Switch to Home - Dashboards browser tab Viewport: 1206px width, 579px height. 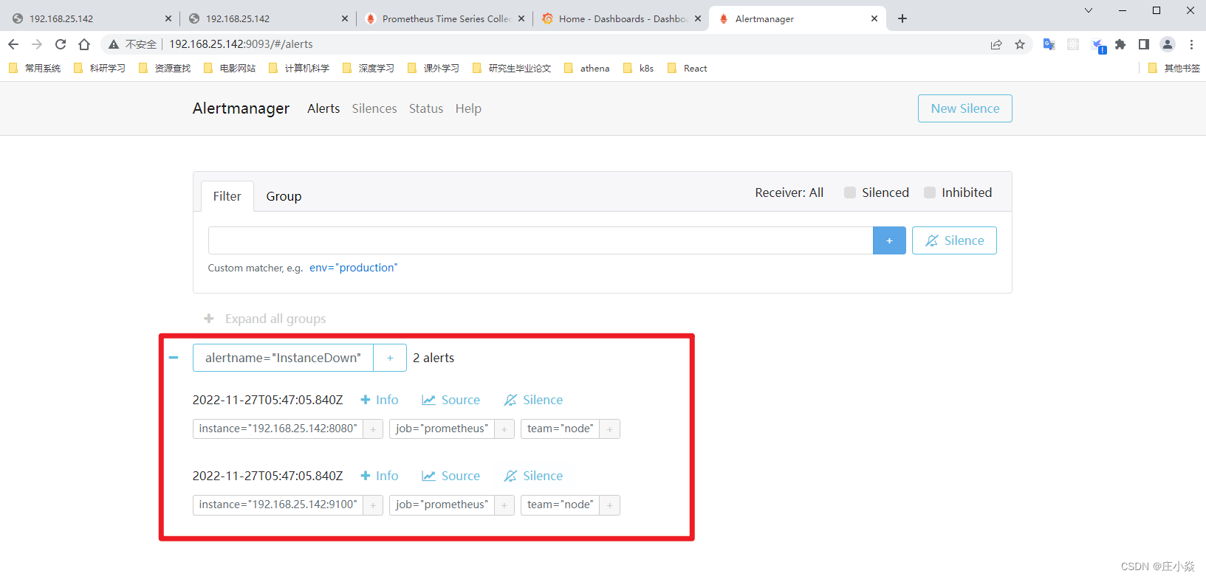(x=621, y=18)
